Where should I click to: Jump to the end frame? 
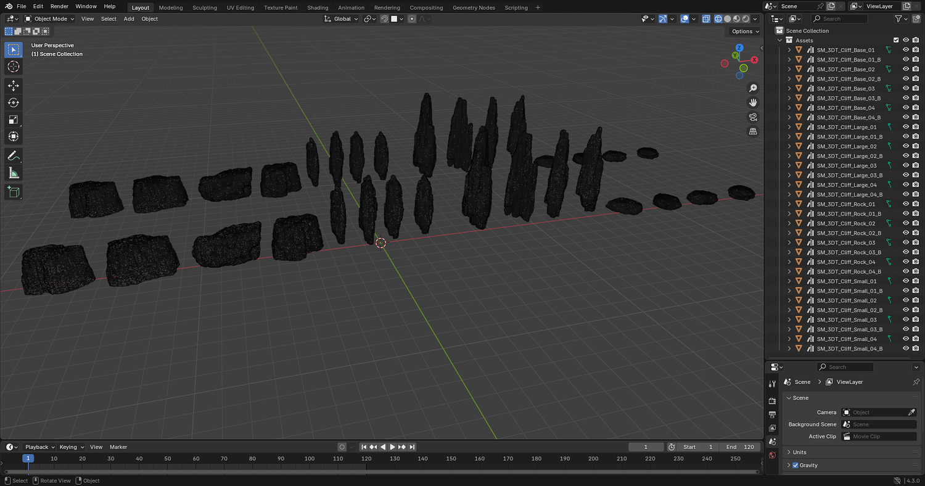point(412,447)
